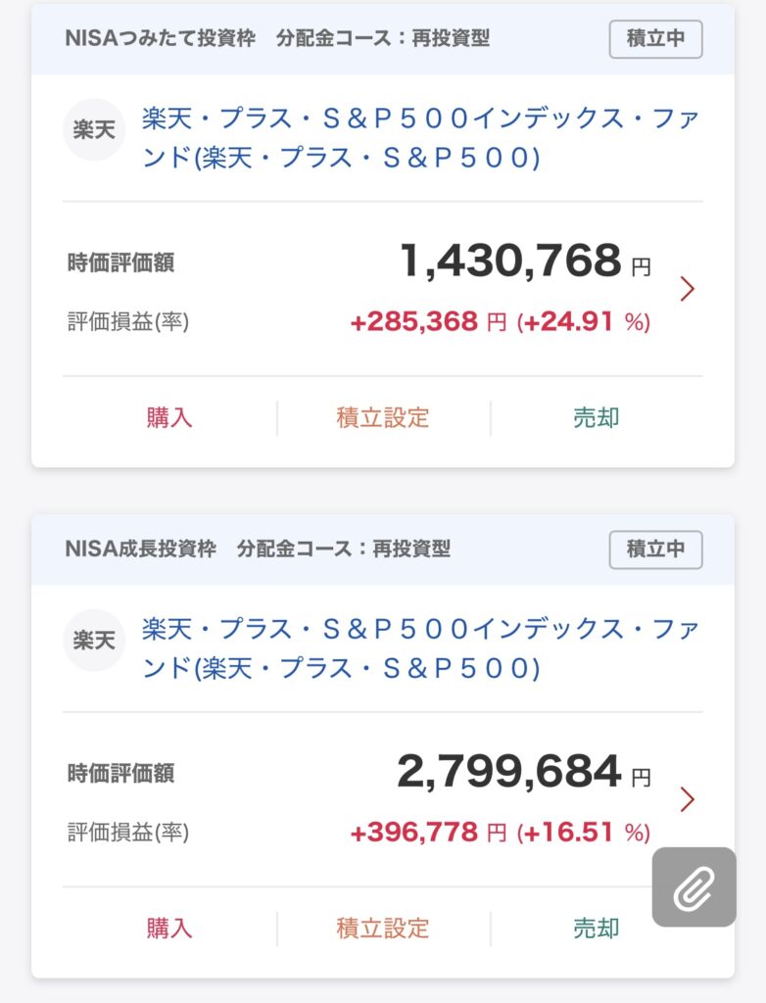Click the 楽天 logo in NISAつみたて投資枠 card
The height and width of the screenshot is (1003, 766).
pyautogui.click(x=94, y=129)
